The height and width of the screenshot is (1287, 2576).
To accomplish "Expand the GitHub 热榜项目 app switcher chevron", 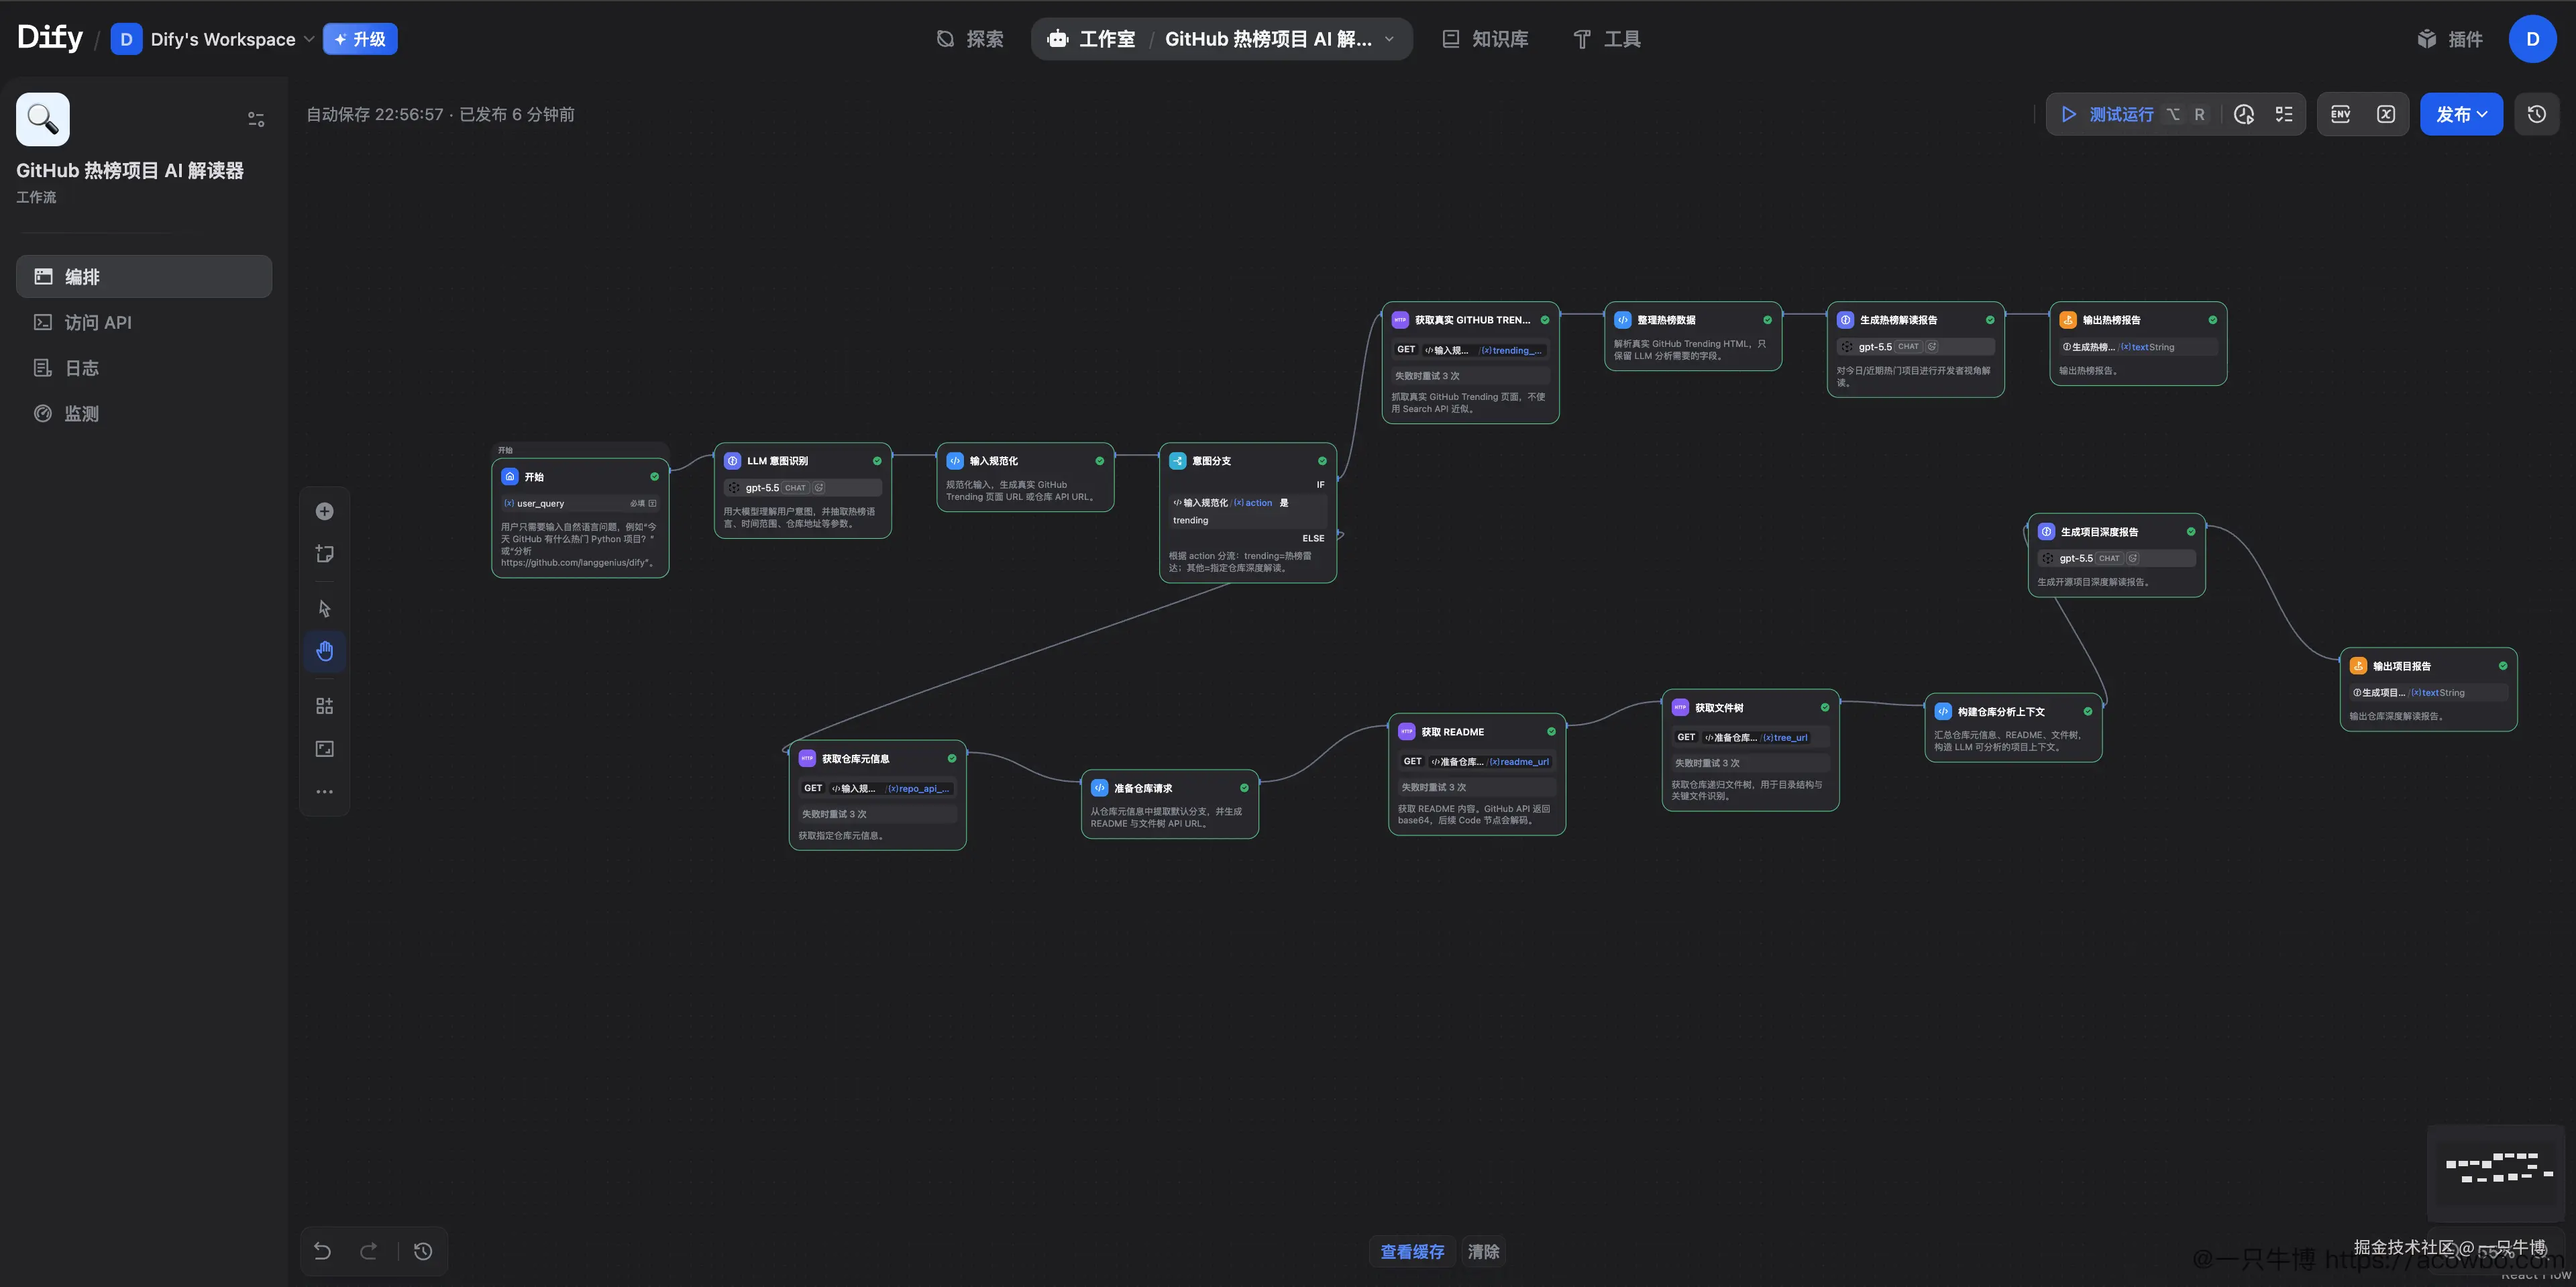I will (x=1389, y=39).
